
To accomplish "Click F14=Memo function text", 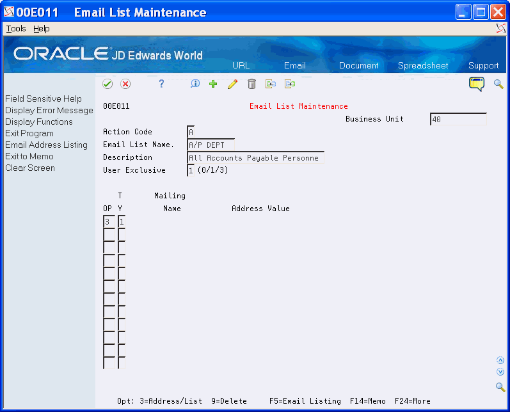I will [x=367, y=401].
